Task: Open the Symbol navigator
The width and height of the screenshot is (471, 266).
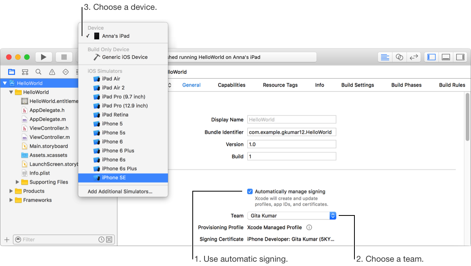Action: (25, 72)
